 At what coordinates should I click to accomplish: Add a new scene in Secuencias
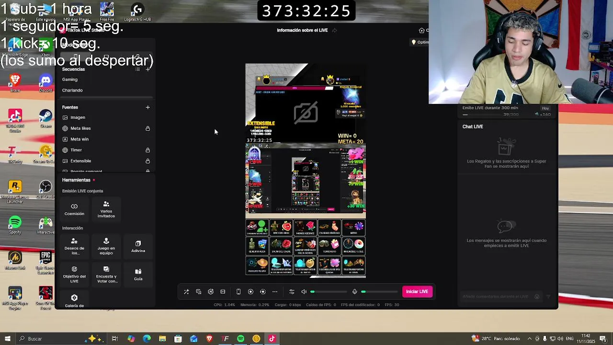[x=148, y=69]
